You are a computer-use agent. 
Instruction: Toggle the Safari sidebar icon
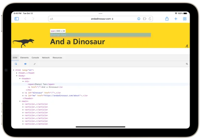click(x=17, y=19)
